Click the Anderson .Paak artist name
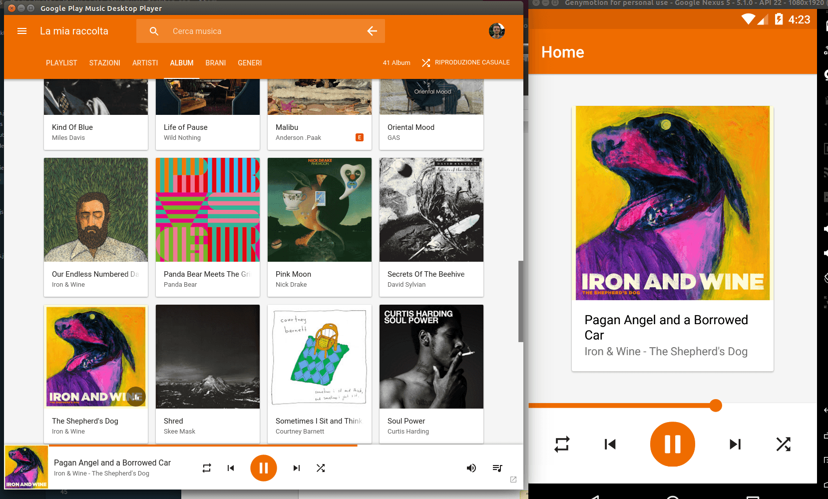The height and width of the screenshot is (499, 828). pyautogui.click(x=298, y=138)
